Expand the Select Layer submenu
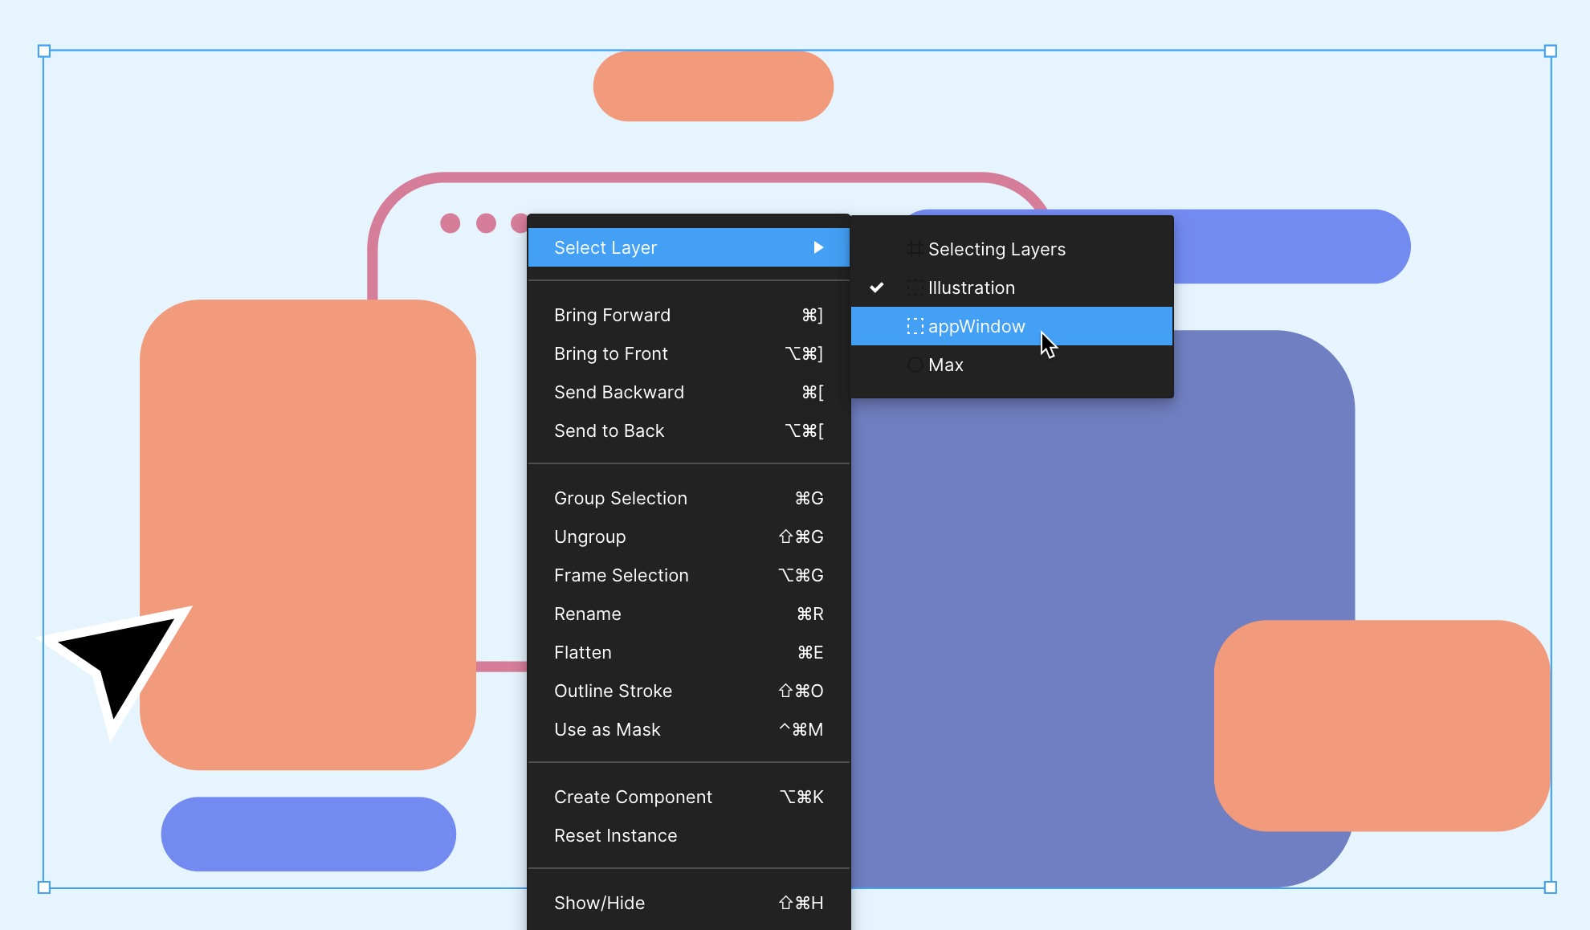This screenshot has width=1590, height=930. click(687, 247)
